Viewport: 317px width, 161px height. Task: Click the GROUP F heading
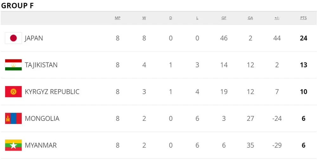17,6
